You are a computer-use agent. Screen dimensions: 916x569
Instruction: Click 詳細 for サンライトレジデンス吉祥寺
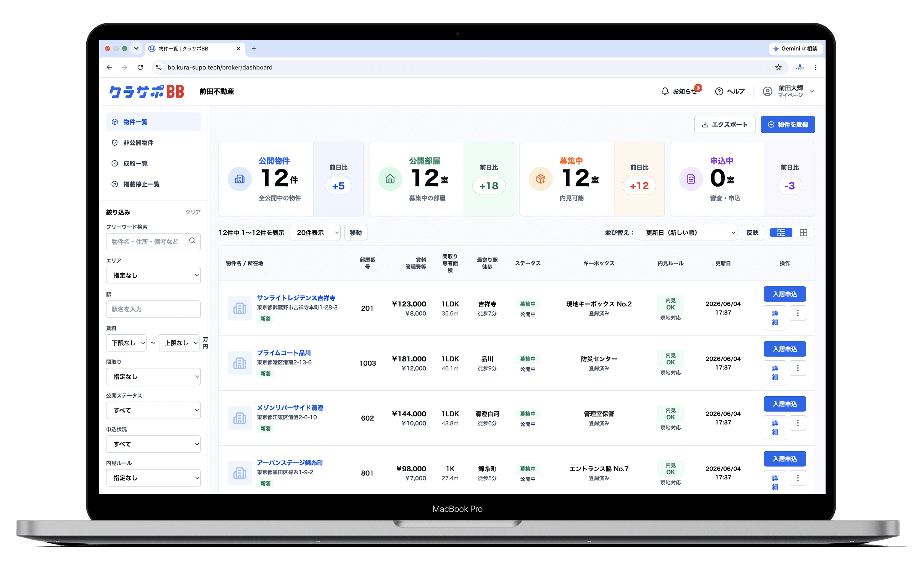[x=775, y=318]
